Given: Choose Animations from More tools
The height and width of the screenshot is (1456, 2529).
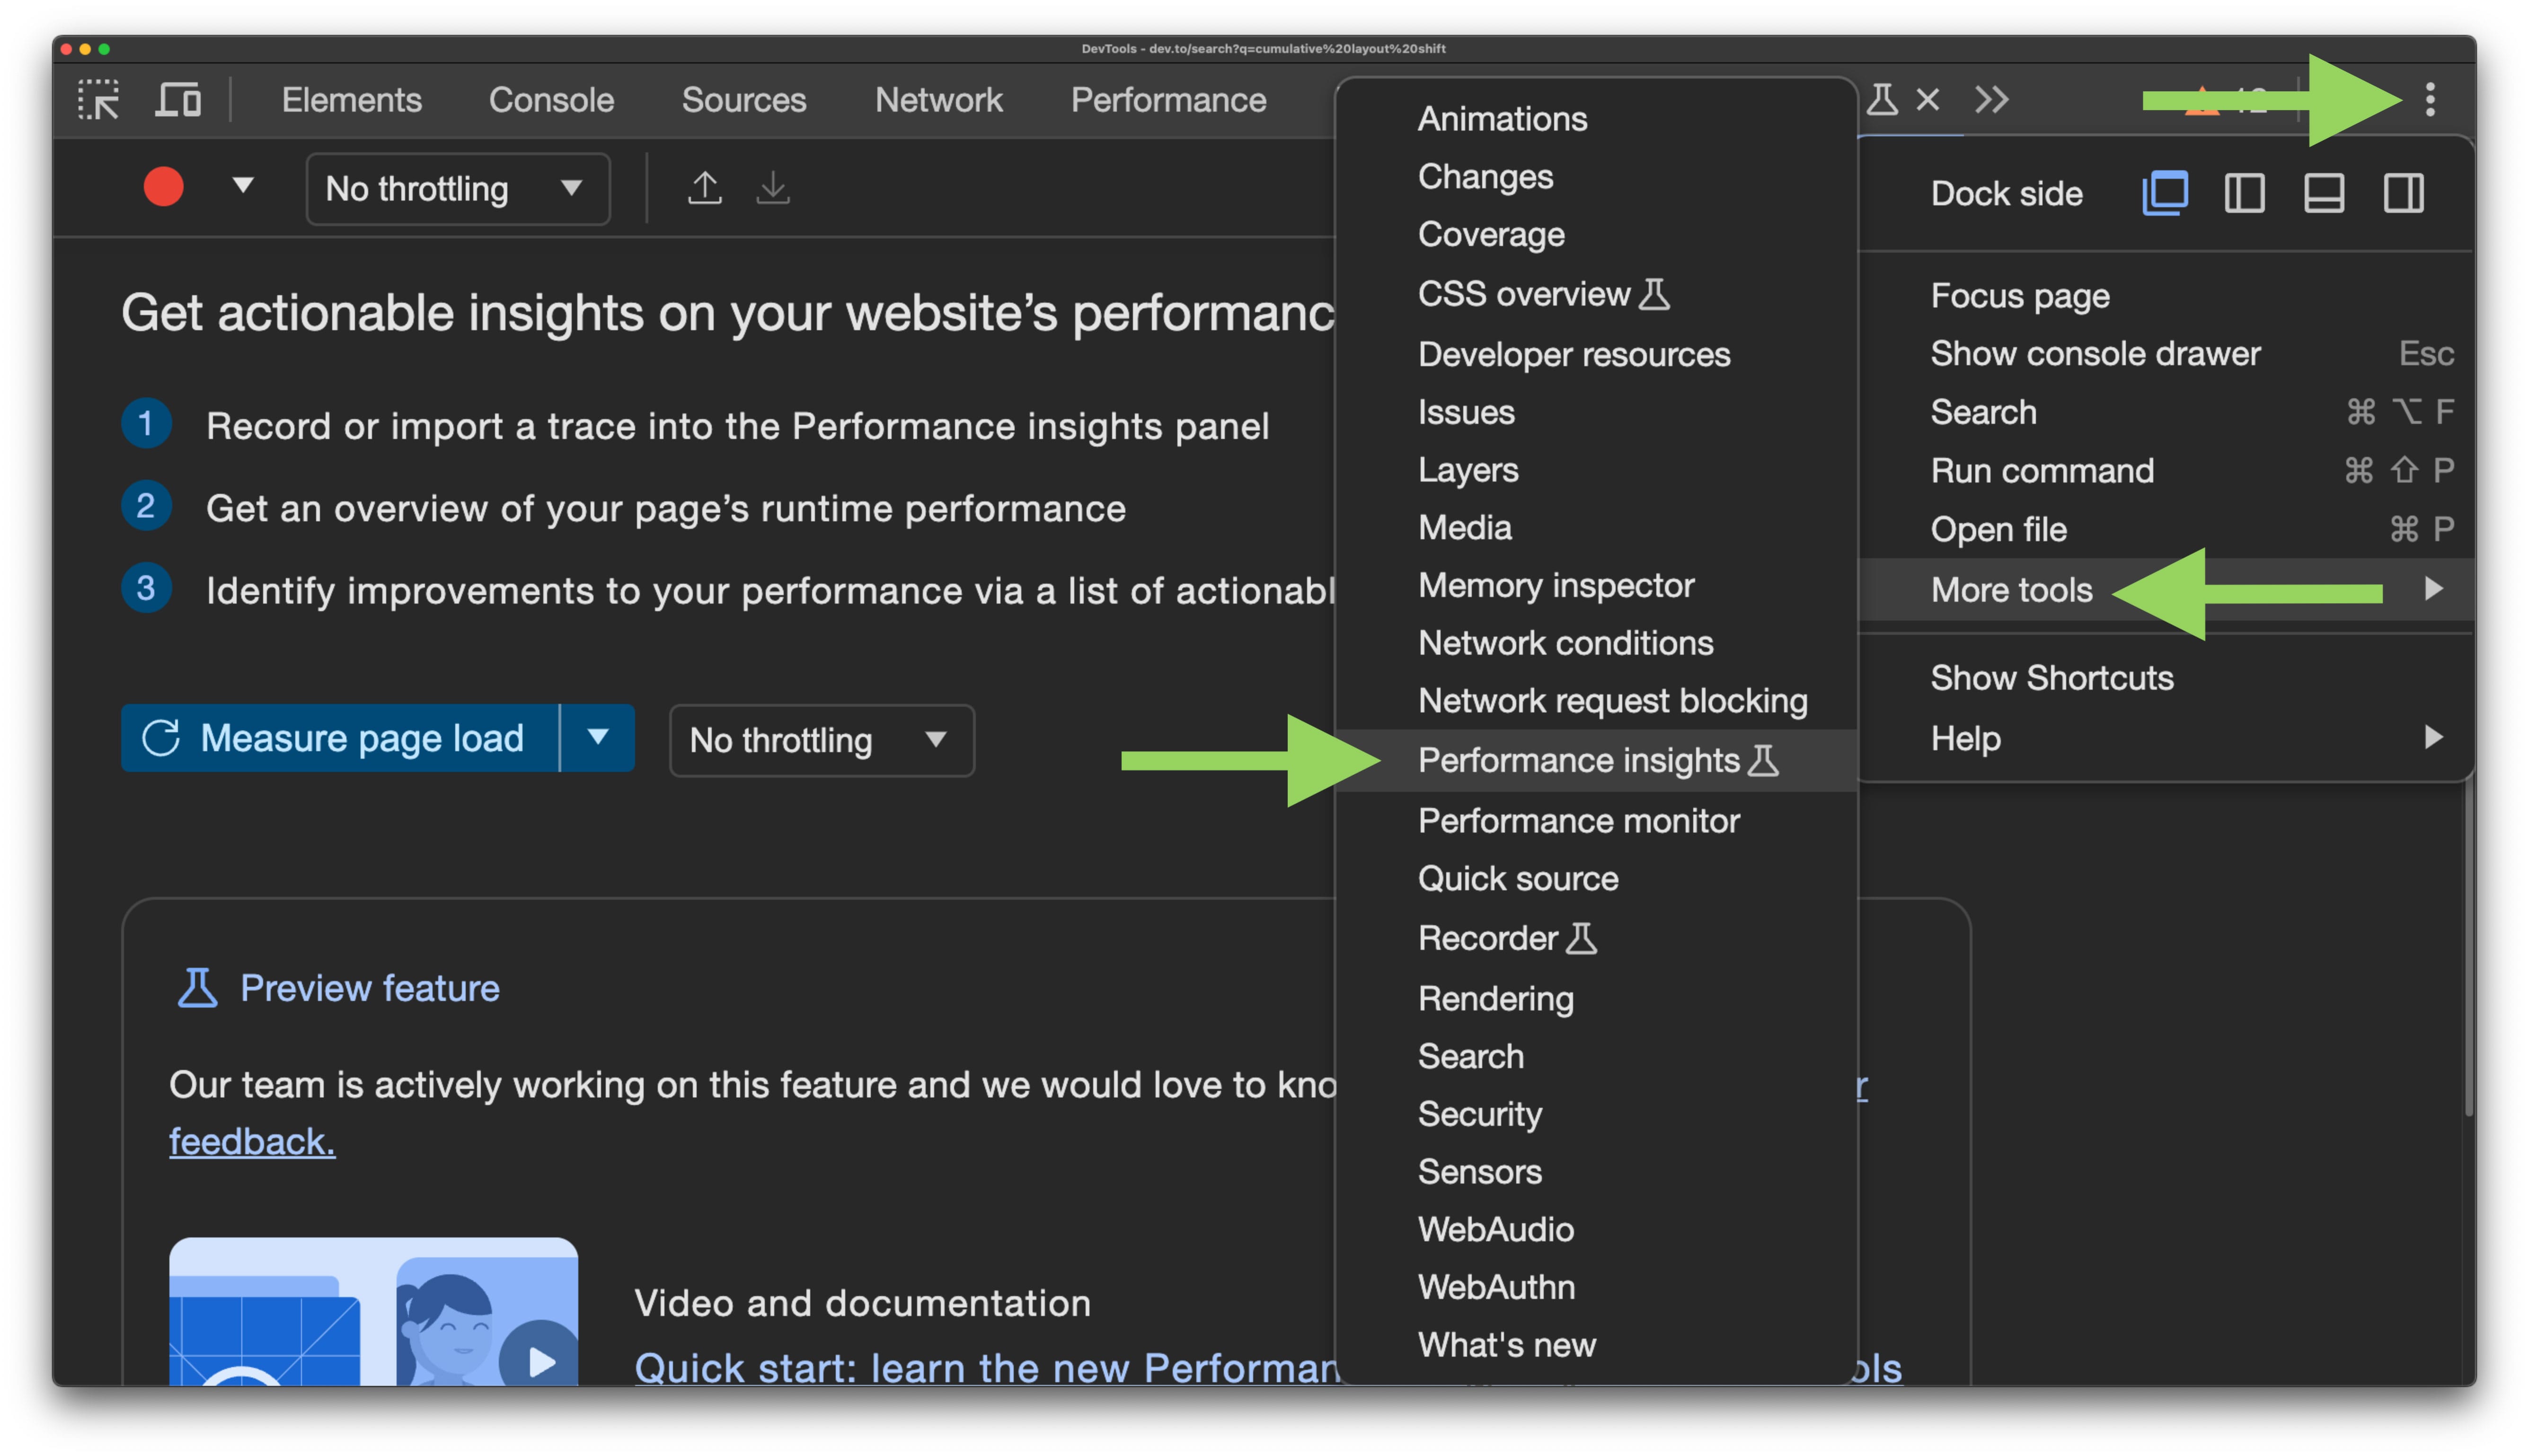Looking at the screenshot, I should click(1597, 119).
